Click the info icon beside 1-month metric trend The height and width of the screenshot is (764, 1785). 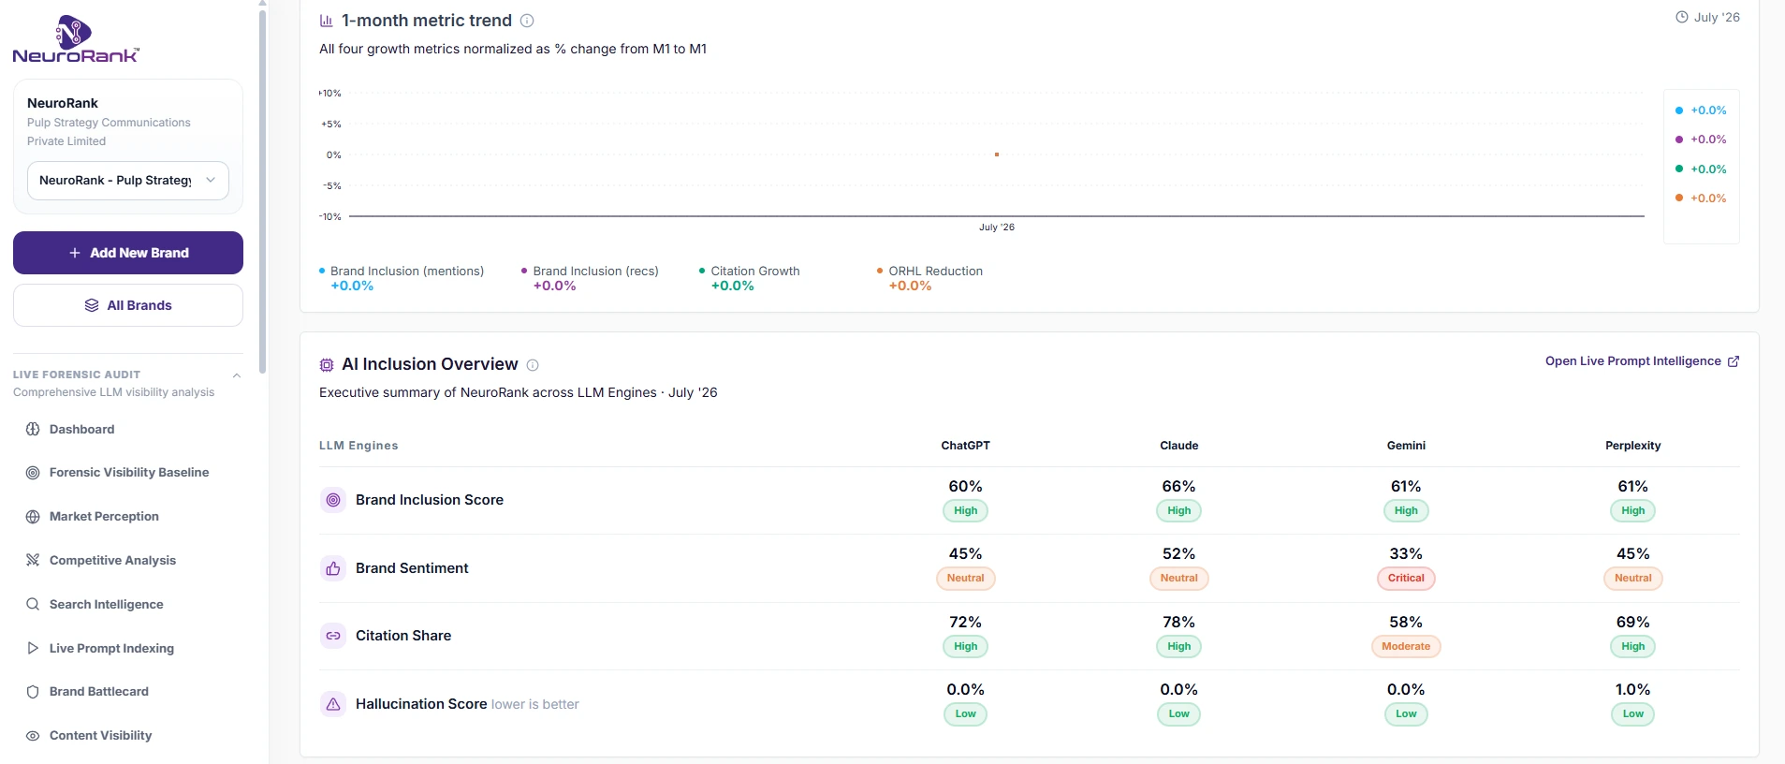(x=527, y=21)
